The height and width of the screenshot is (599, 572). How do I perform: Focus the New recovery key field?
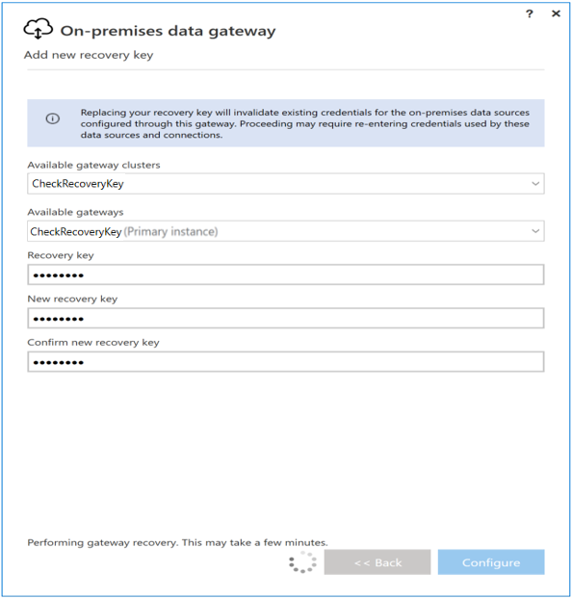[x=285, y=318]
